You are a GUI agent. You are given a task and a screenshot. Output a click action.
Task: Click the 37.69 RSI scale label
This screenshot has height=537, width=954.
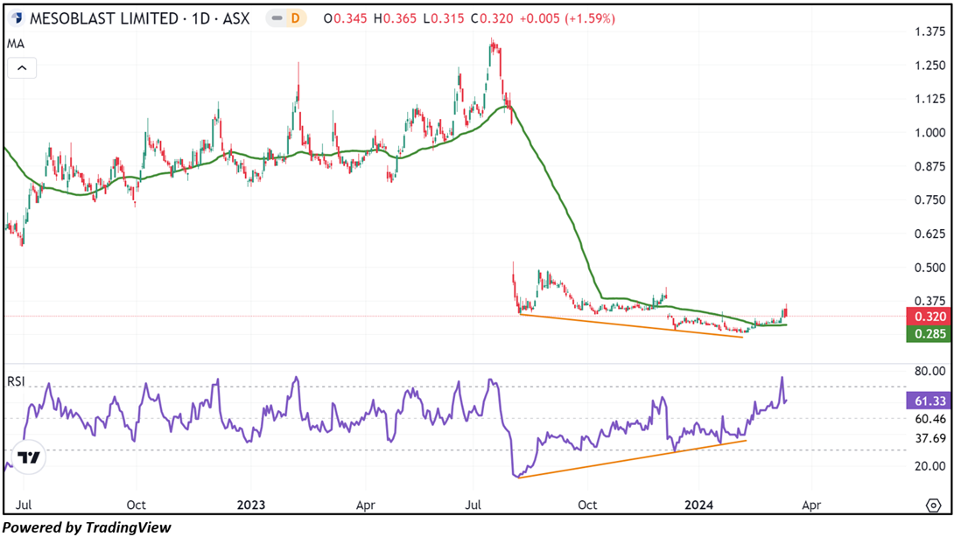tap(930, 438)
